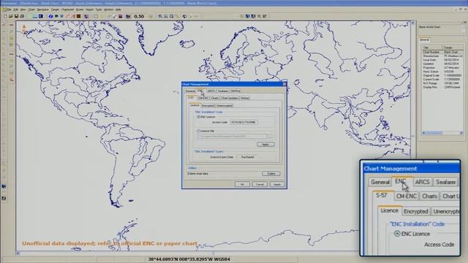Viewport: 468px width, 263px height.
Task: Open the Tools menu
Action: [99, 9]
